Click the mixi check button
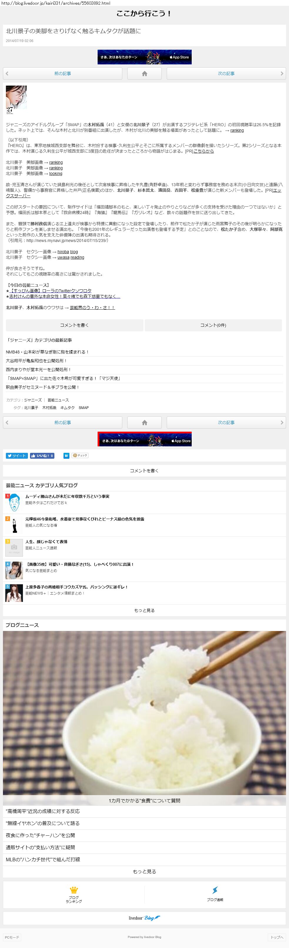The height and width of the screenshot is (948, 289). (80, 455)
